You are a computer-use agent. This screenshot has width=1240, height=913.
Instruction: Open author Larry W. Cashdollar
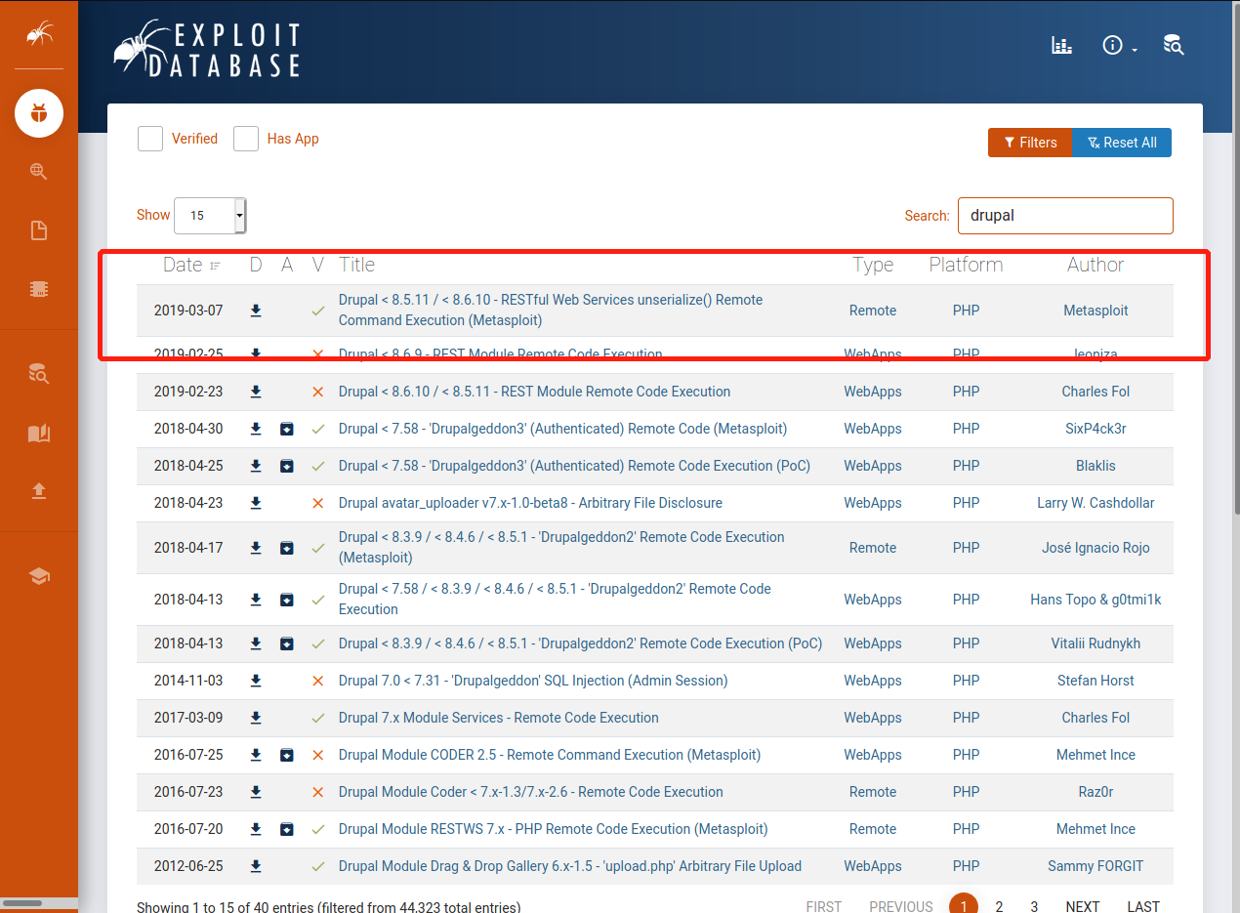[x=1095, y=503]
